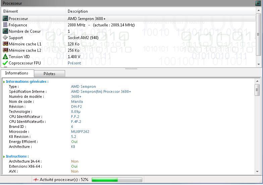Image resolution: width=263 pixels, height=185 pixels.
Task: Click the Fréquence waveform icon
Action: click(5, 25)
